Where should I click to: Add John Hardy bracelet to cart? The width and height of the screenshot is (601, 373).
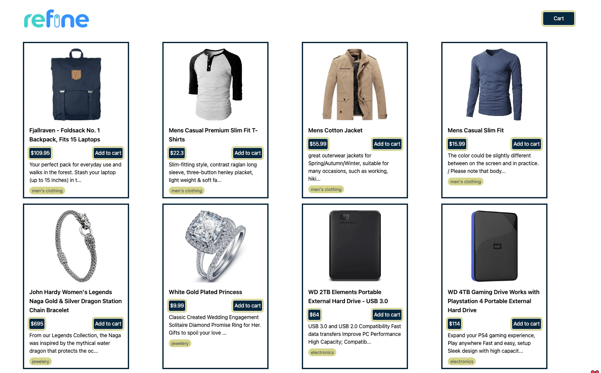click(x=108, y=324)
